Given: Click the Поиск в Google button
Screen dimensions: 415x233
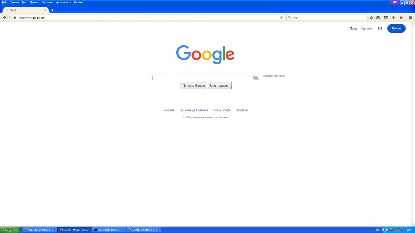Looking at the screenshot, I should [194, 86].
